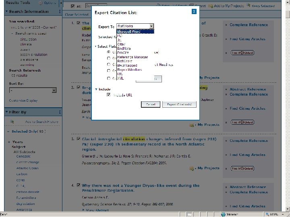Toggle the Include URL checkbox

click(109, 95)
